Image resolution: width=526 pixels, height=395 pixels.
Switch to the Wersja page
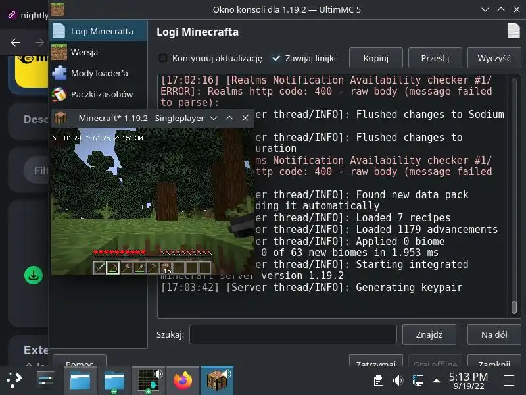click(99, 53)
